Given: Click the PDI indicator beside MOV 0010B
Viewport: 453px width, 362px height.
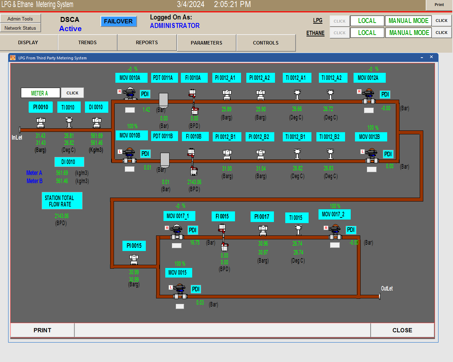Looking at the screenshot, I should [145, 154].
